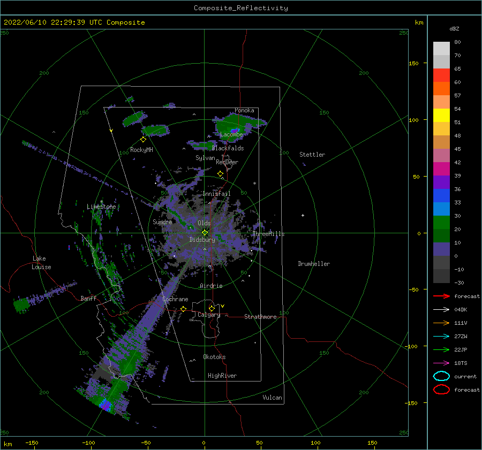Click the Okotoks city label
482x450 pixels.
click(214, 357)
